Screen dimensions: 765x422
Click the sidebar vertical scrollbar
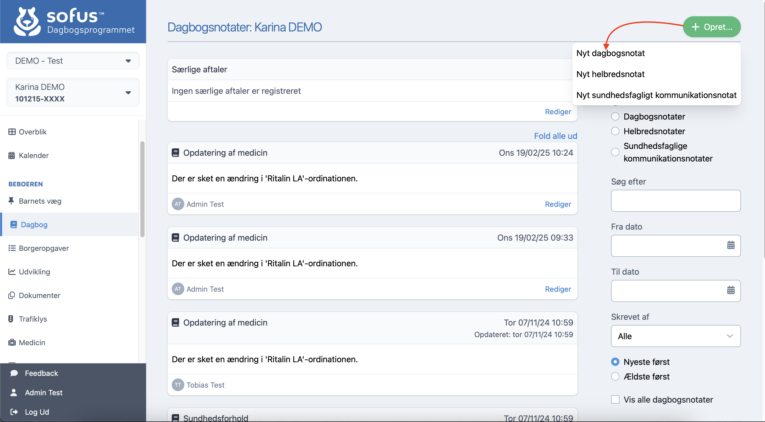coord(142,189)
